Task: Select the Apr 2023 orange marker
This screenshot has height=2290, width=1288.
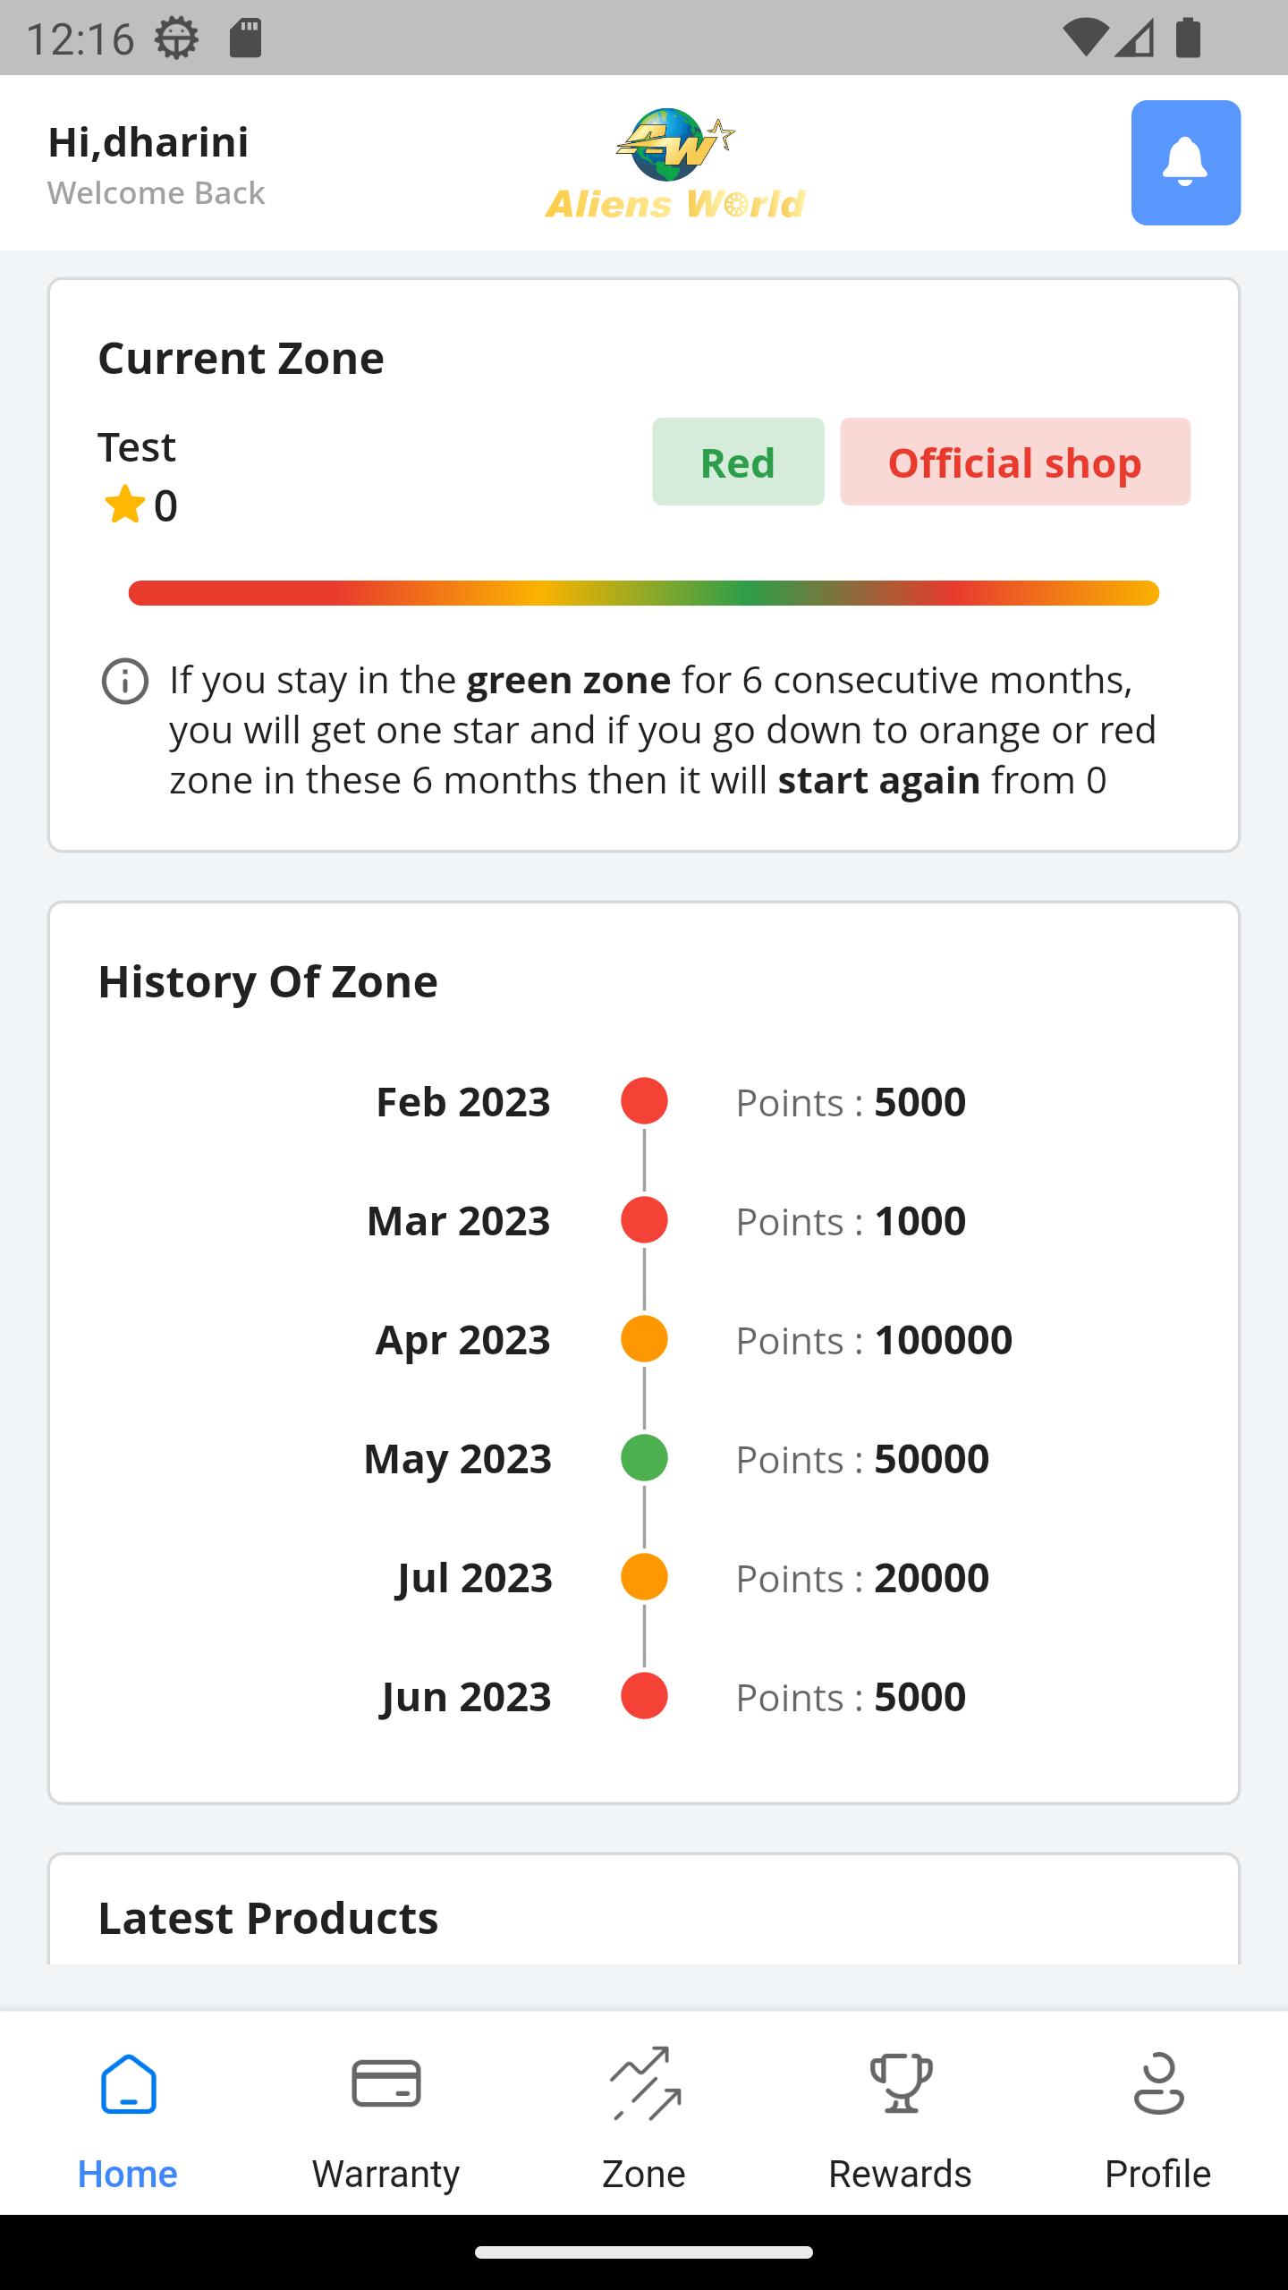Action: pyautogui.click(x=644, y=1339)
